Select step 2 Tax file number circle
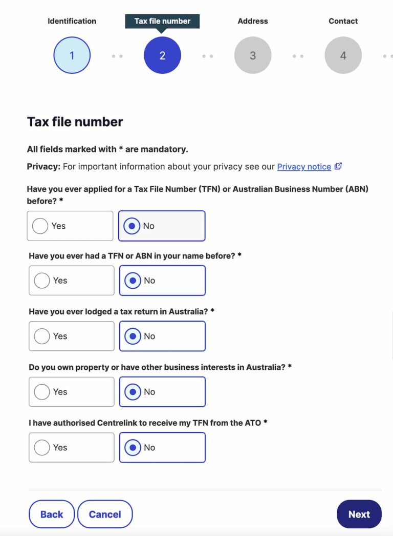 pyautogui.click(x=162, y=55)
